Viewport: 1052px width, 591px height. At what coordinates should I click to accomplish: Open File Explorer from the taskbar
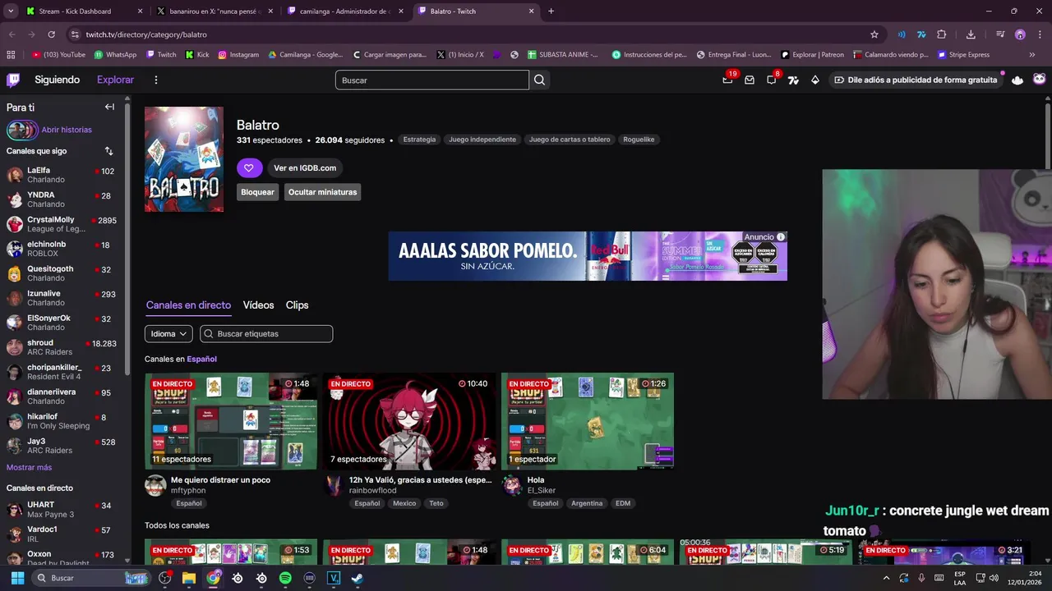click(x=189, y=578)
